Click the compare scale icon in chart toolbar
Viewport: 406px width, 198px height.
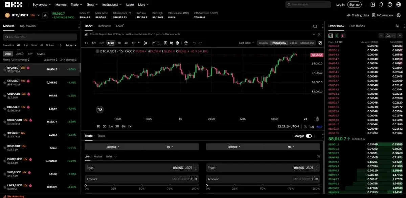pos(186,43)
